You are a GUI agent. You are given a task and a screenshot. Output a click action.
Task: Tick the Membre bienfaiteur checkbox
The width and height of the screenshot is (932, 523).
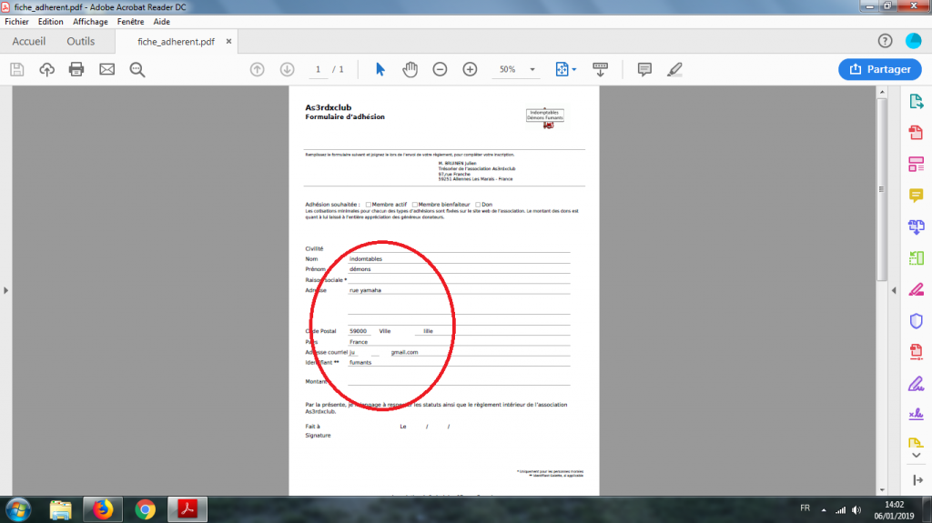point(415,205)
